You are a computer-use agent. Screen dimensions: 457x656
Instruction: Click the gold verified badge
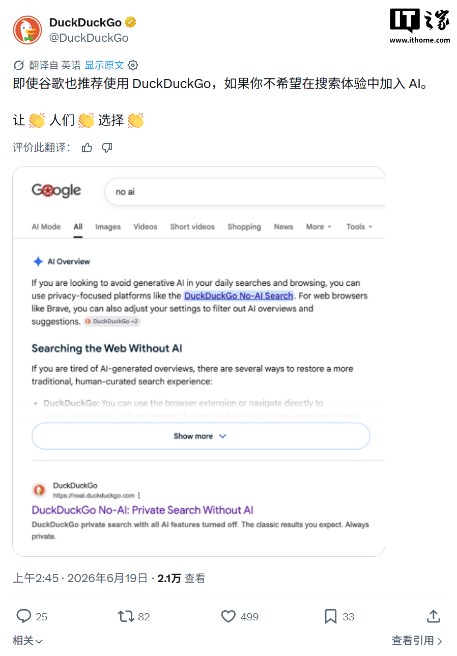pyautogui.click(x=131, y=22)
